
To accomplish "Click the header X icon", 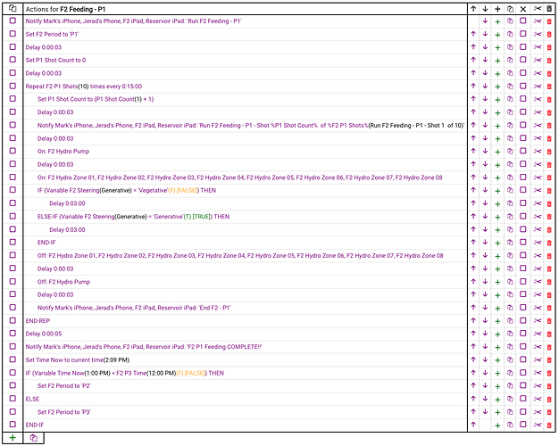I will tap(523, 9).
